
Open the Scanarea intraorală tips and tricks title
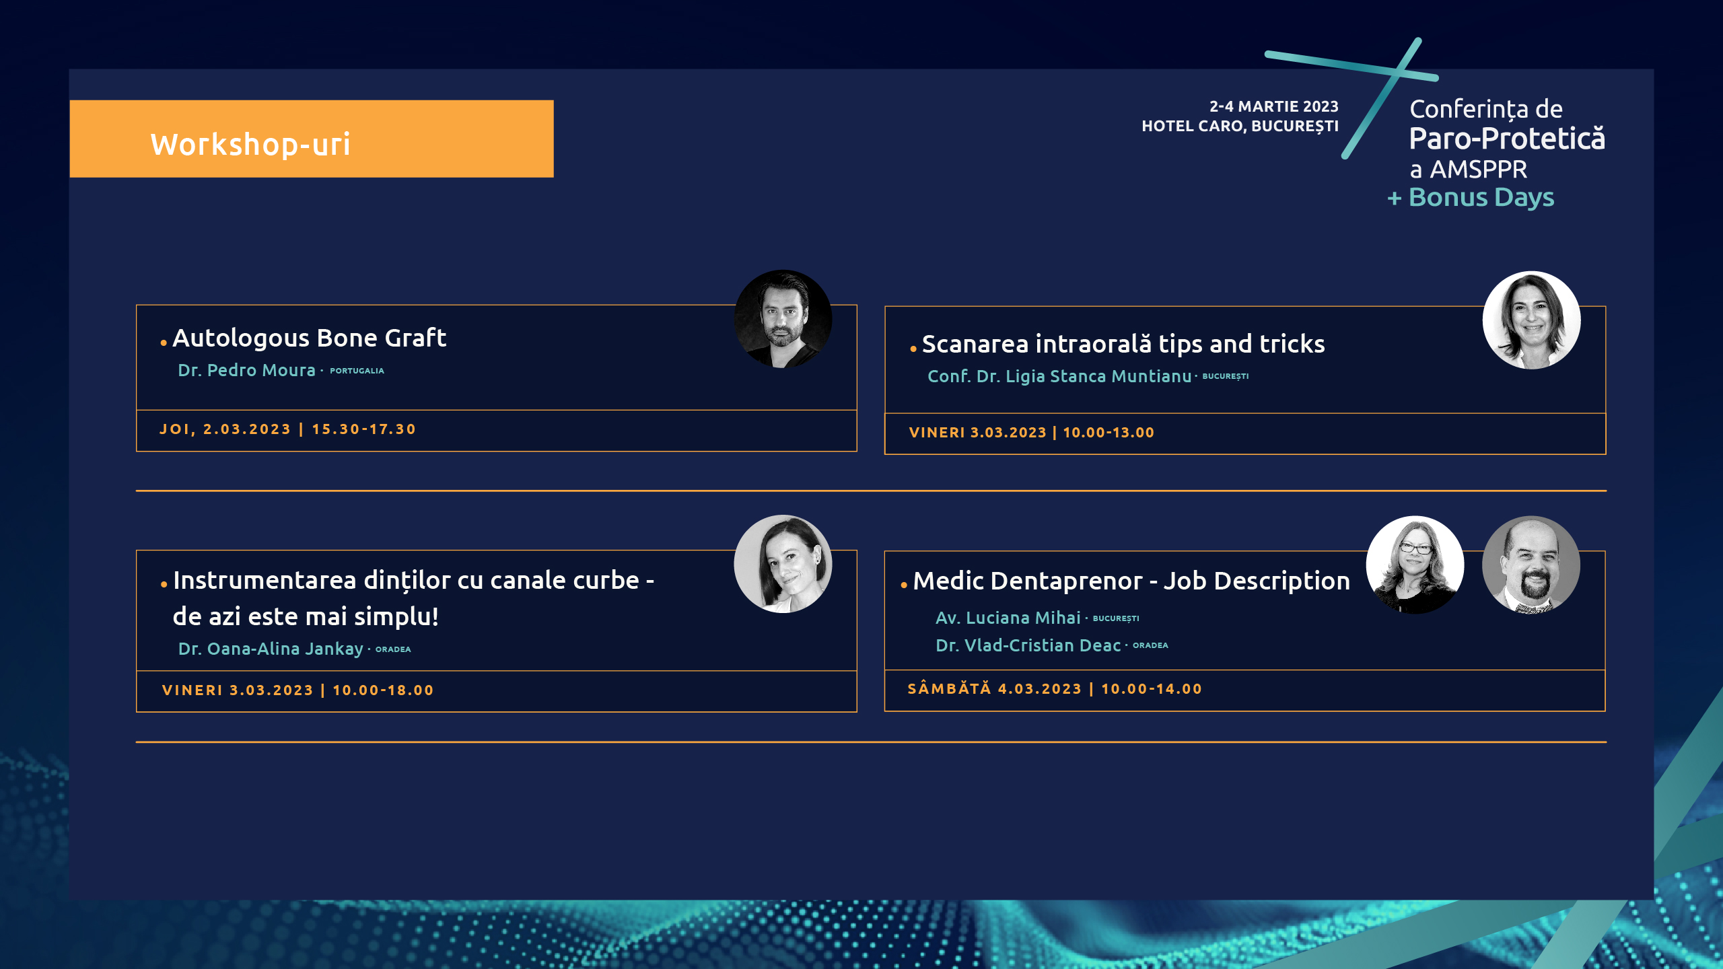pos(1123,344)
